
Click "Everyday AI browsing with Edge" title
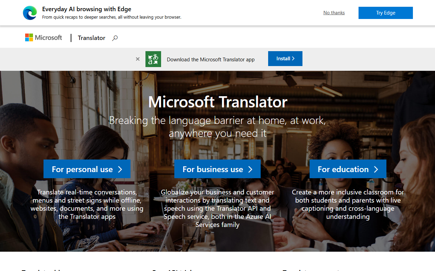point(87,9)
